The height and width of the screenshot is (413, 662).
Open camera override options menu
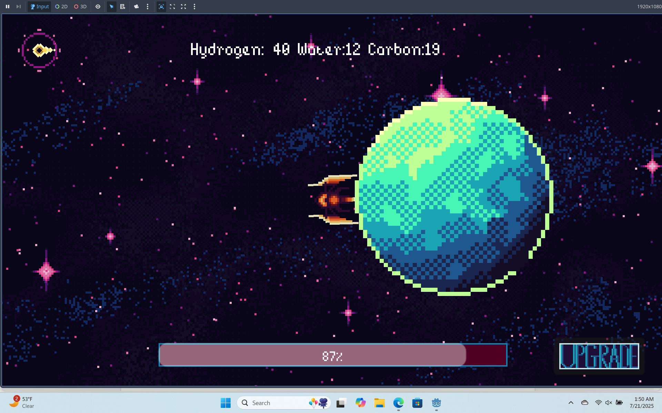click(x=148, y=7)
